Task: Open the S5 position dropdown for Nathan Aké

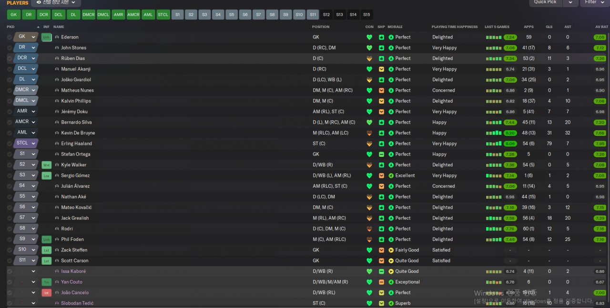Action: click(x=33, y=197)
